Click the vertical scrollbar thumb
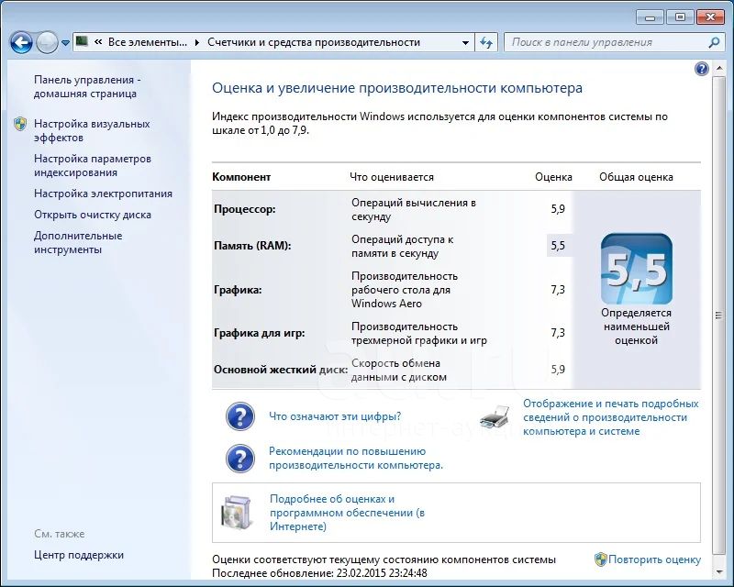 [718, 316]
